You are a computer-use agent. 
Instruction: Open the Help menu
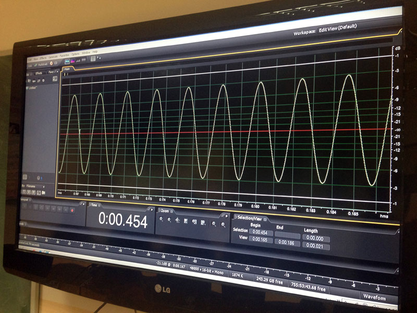click(x=95, y=52)
